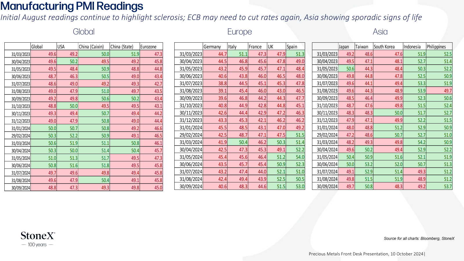464x261 pixels.
Task: Click the Bloomberg, StoneX source note
Action: point(419,238)
